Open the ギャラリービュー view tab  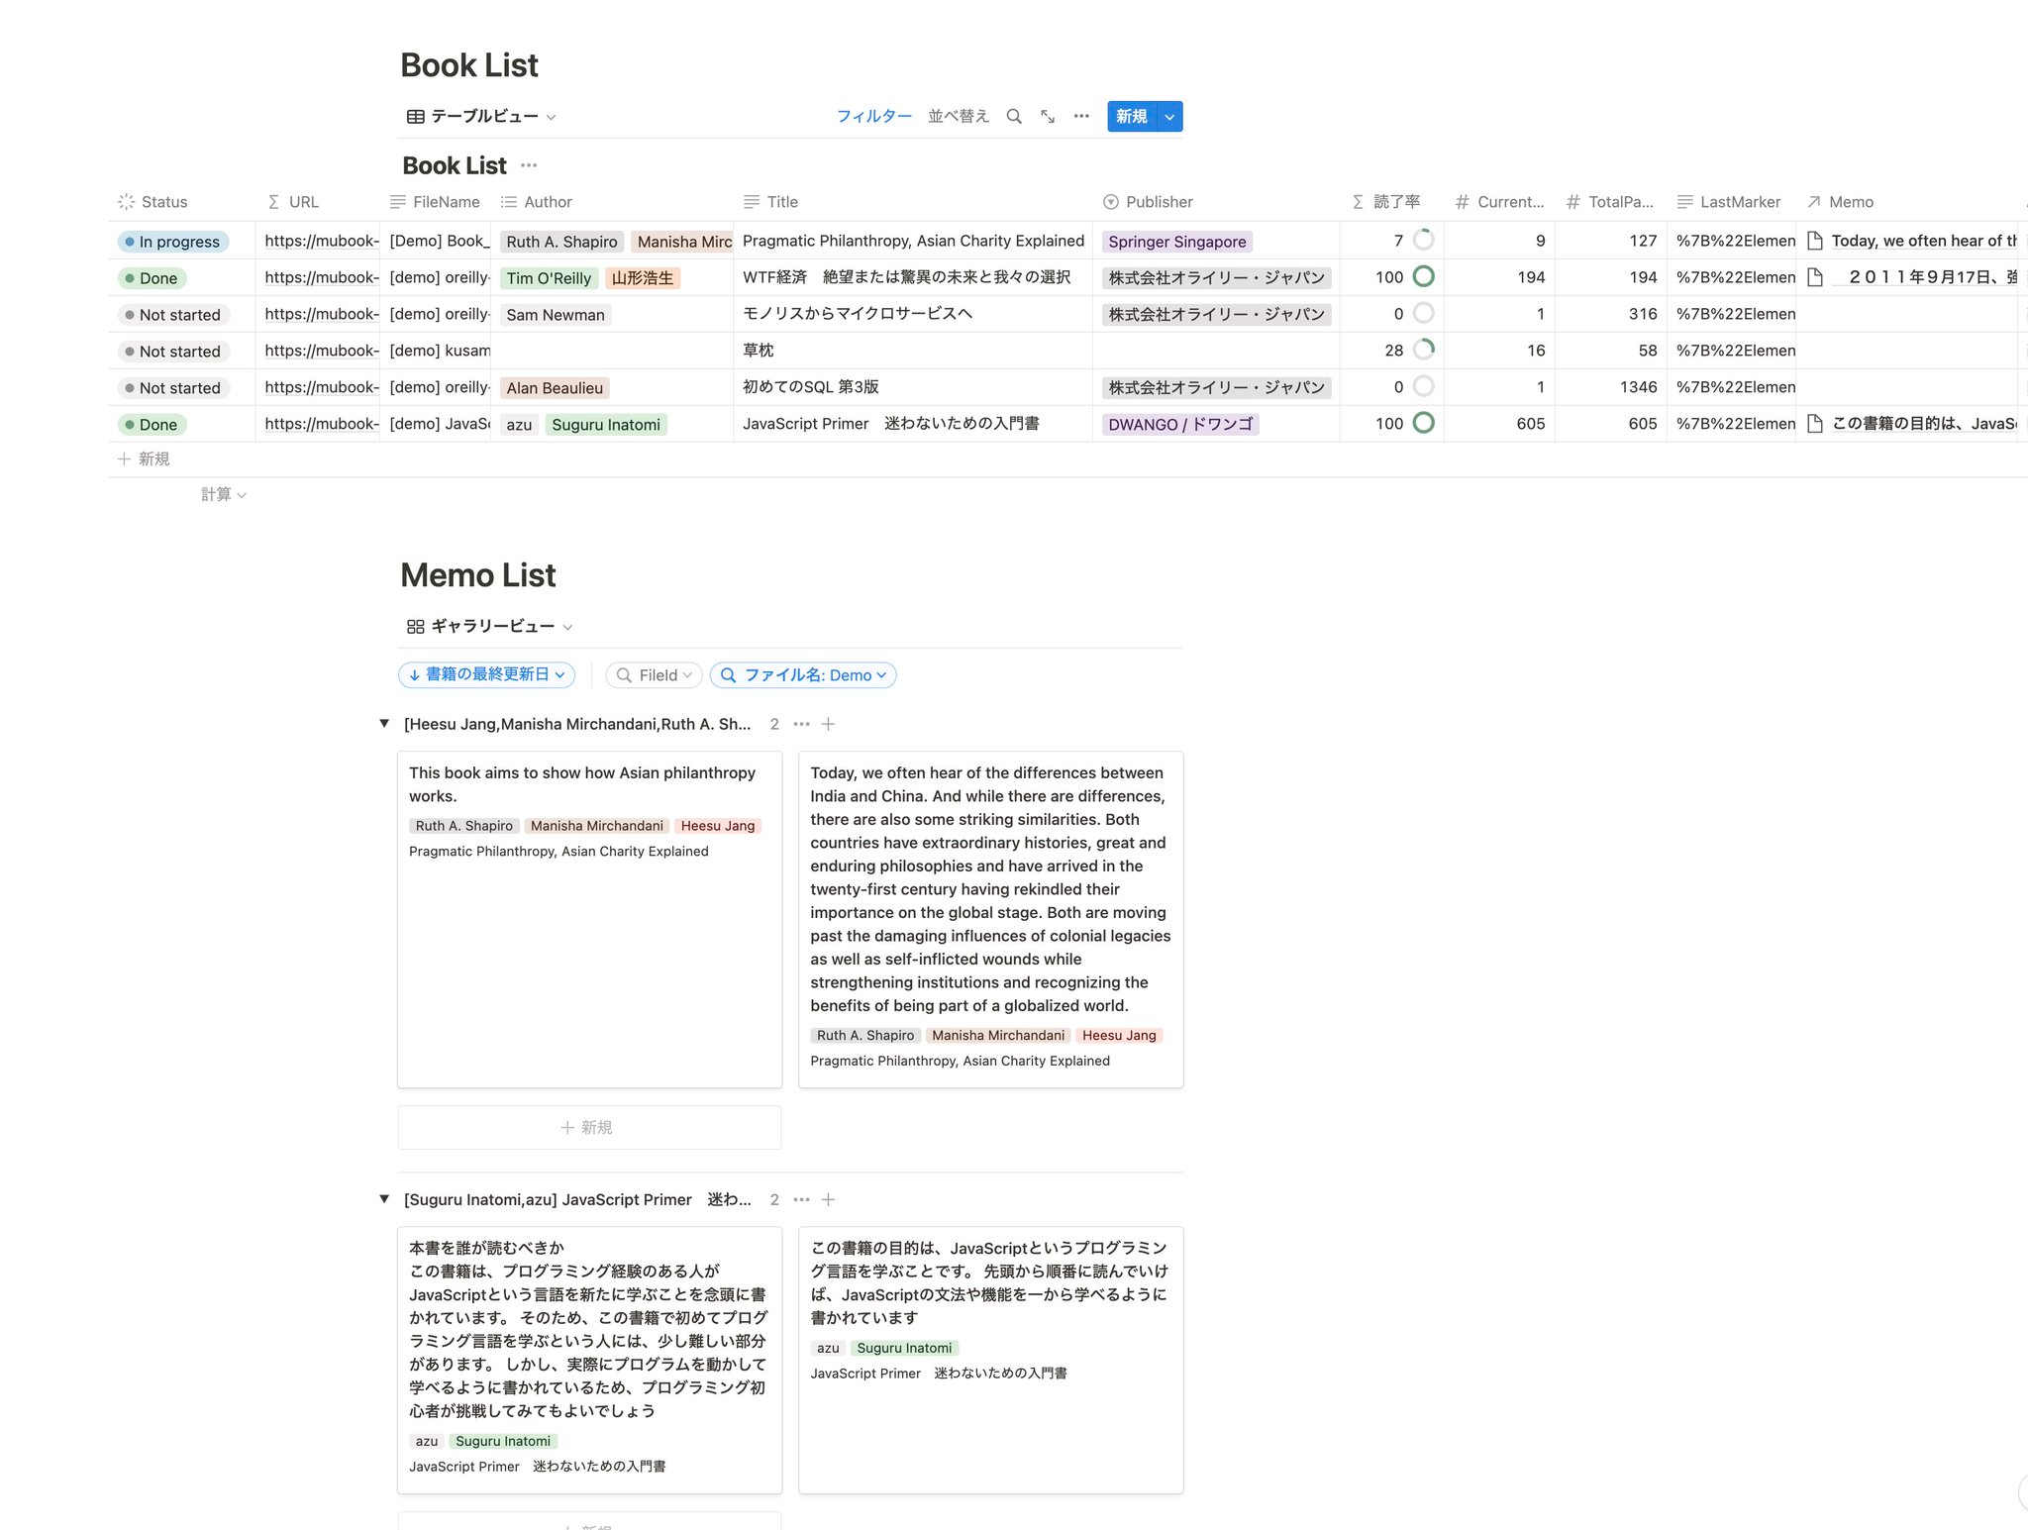click(x=489, y=626)
